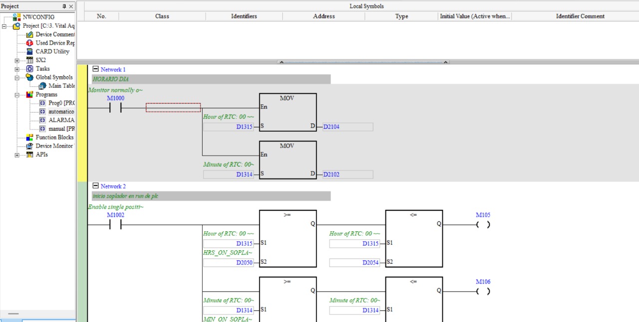
Task: Pin the Project panel with the pushpin
Action: click(64, 6)
